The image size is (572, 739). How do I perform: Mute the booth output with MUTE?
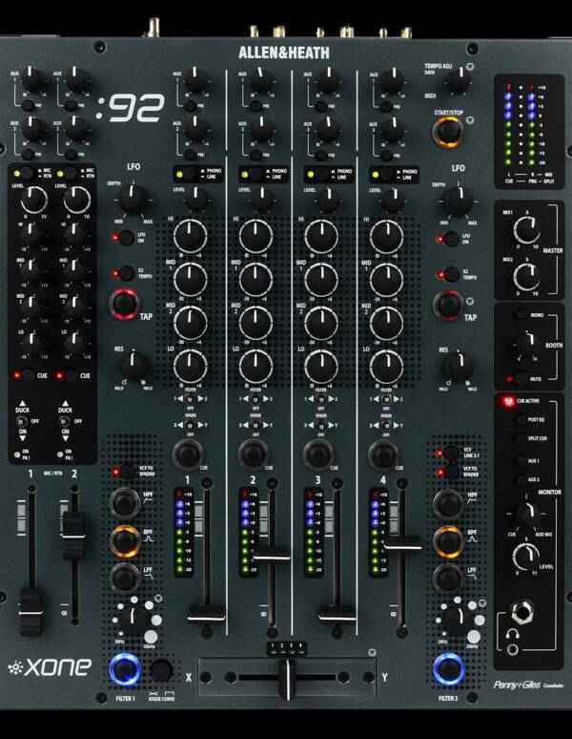tap(521, 378)
